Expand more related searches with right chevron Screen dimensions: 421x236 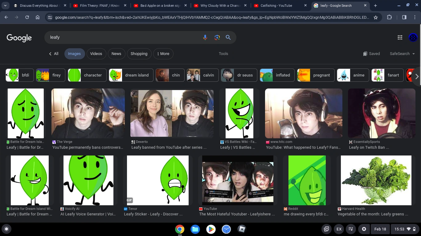[x=417, y=77]
